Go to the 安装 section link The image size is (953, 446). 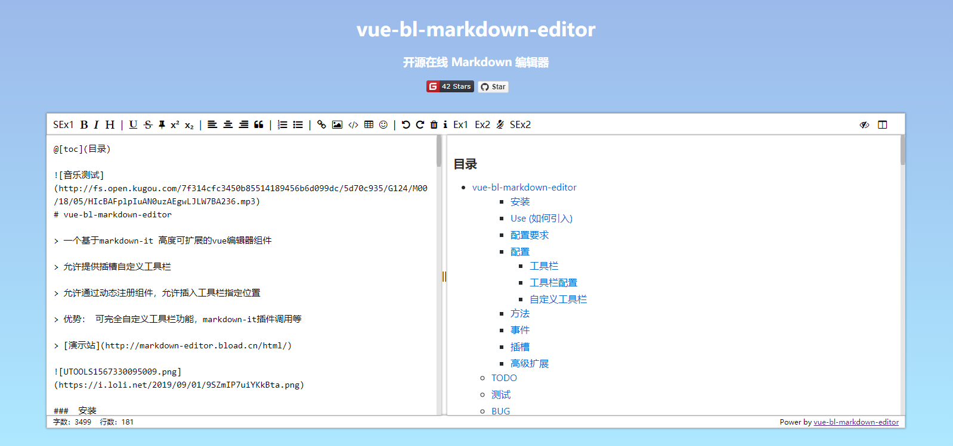[520, 202]
